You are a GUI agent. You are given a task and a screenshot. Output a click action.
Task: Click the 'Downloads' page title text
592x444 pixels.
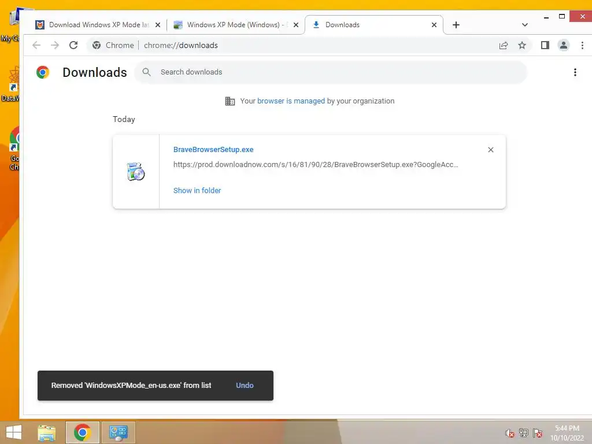(x=95, y=72)
